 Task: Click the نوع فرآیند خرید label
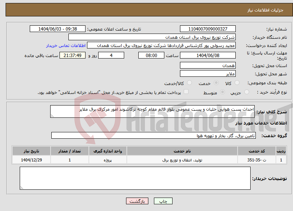coord(272,92)
